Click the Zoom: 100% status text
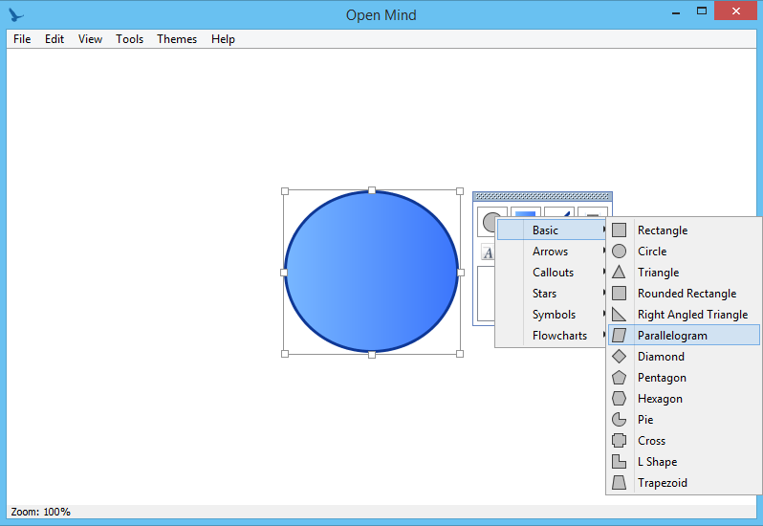Viewport: 763px width, 526px height. 41,512
